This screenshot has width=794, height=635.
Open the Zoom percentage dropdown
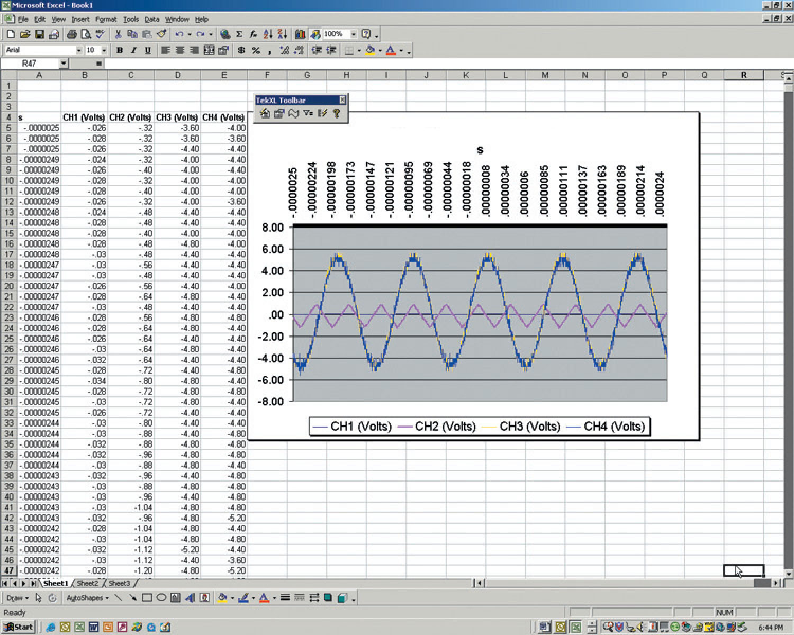click(354, 34)
